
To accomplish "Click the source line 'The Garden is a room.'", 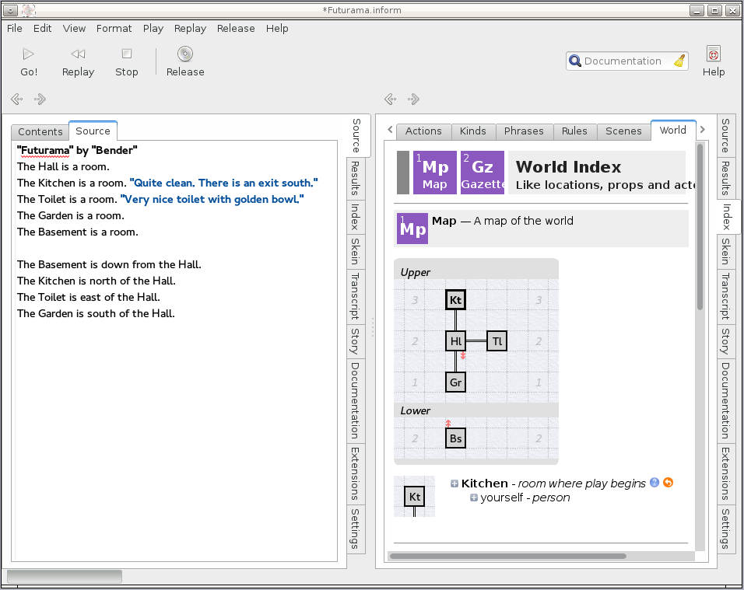I will coord(71,215).
